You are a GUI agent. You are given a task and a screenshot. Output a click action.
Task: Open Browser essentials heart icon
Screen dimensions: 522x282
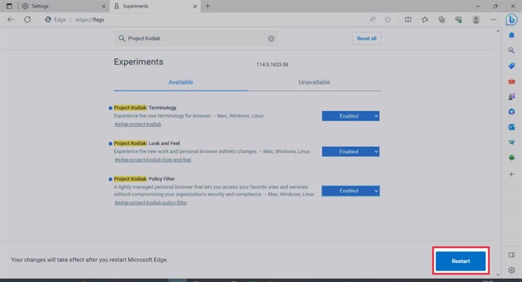(x=459, y=20)
